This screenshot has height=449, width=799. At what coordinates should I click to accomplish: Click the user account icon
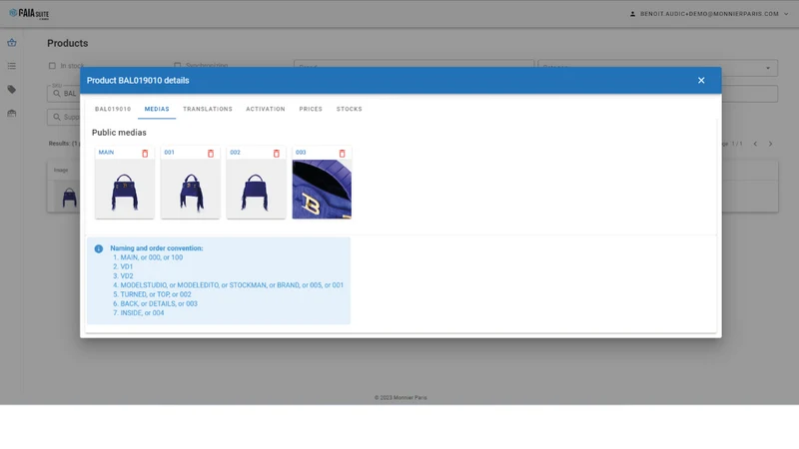632,14
